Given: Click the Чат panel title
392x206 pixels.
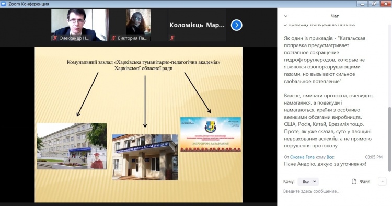Looking at the screenshot, I should [x=335, y=16].
